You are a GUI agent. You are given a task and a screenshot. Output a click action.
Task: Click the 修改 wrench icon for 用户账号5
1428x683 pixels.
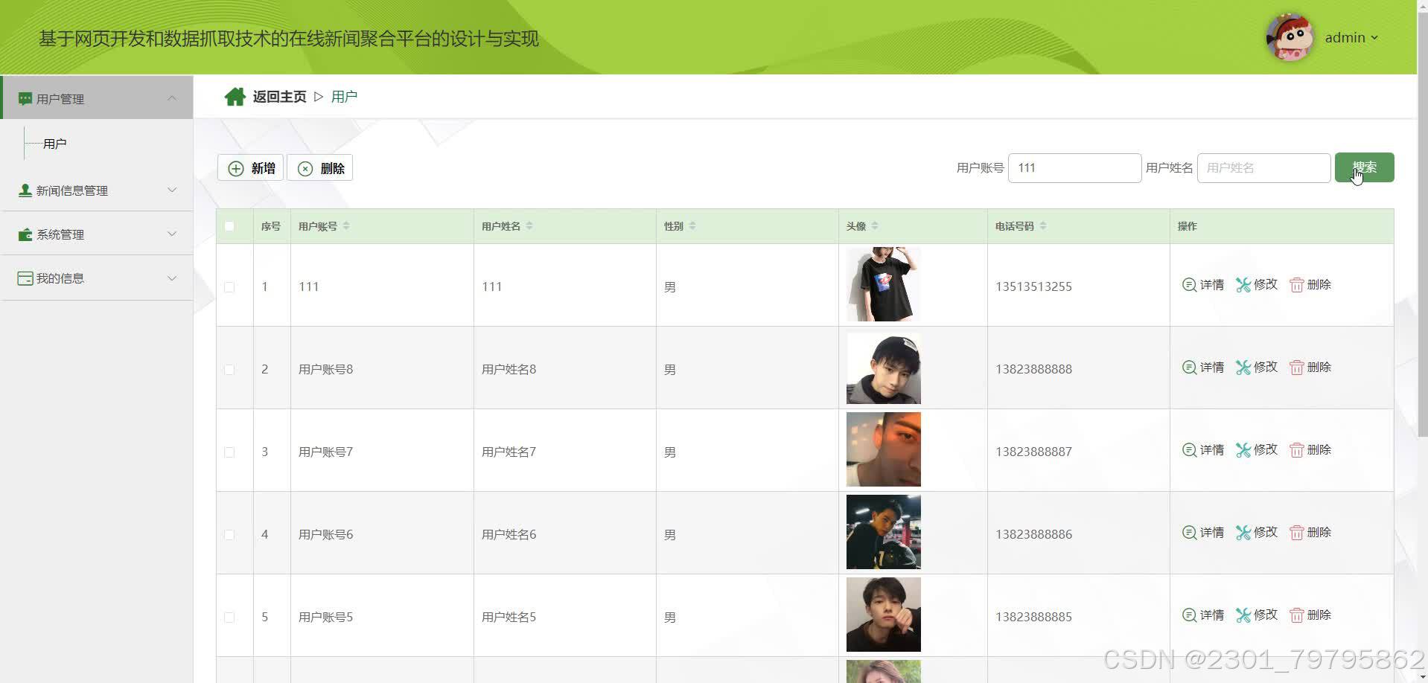[1243, 615]
